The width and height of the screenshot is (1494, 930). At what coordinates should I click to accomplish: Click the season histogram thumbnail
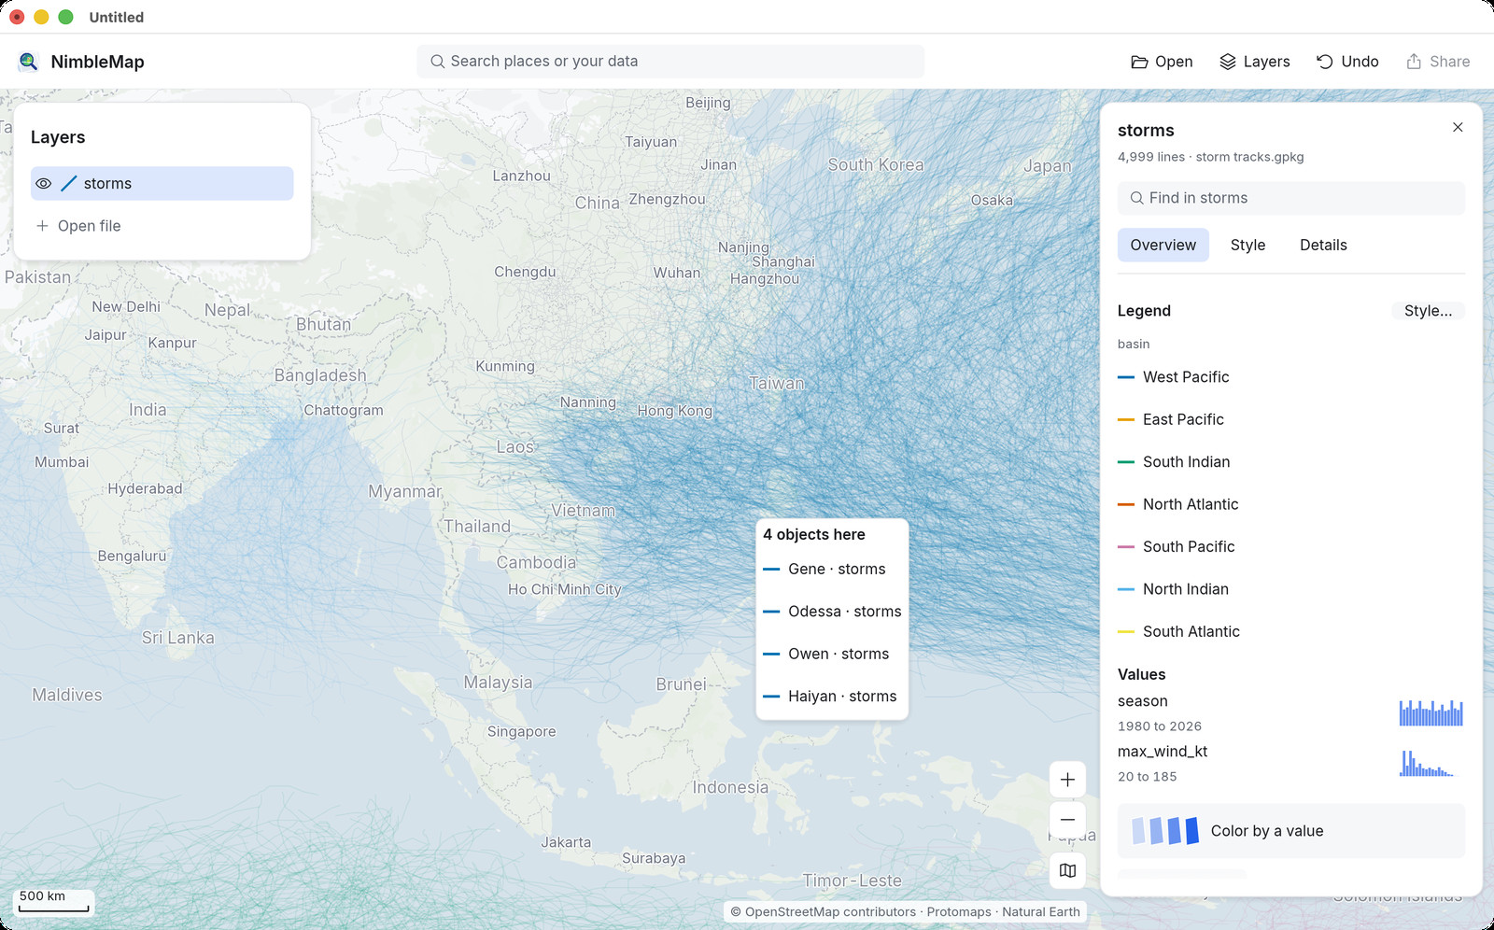click(1431, 713)
